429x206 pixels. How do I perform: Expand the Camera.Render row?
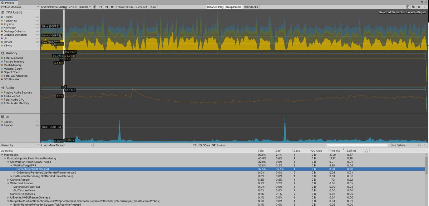click(x=8, y=180)
